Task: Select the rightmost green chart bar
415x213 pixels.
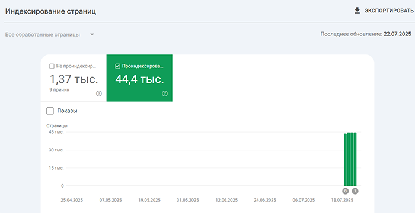Action: tap(355, 159)
